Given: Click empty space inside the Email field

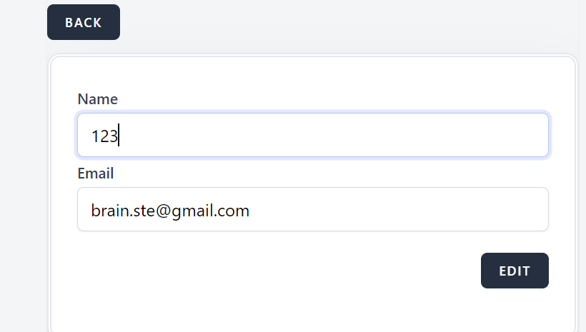Looking at the screenshot, I should (400, 209).
